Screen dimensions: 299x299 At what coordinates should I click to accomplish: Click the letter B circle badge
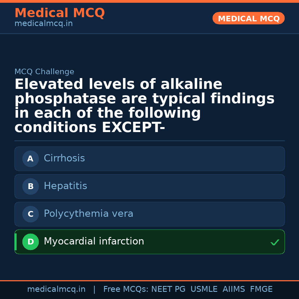pos(30,186)
